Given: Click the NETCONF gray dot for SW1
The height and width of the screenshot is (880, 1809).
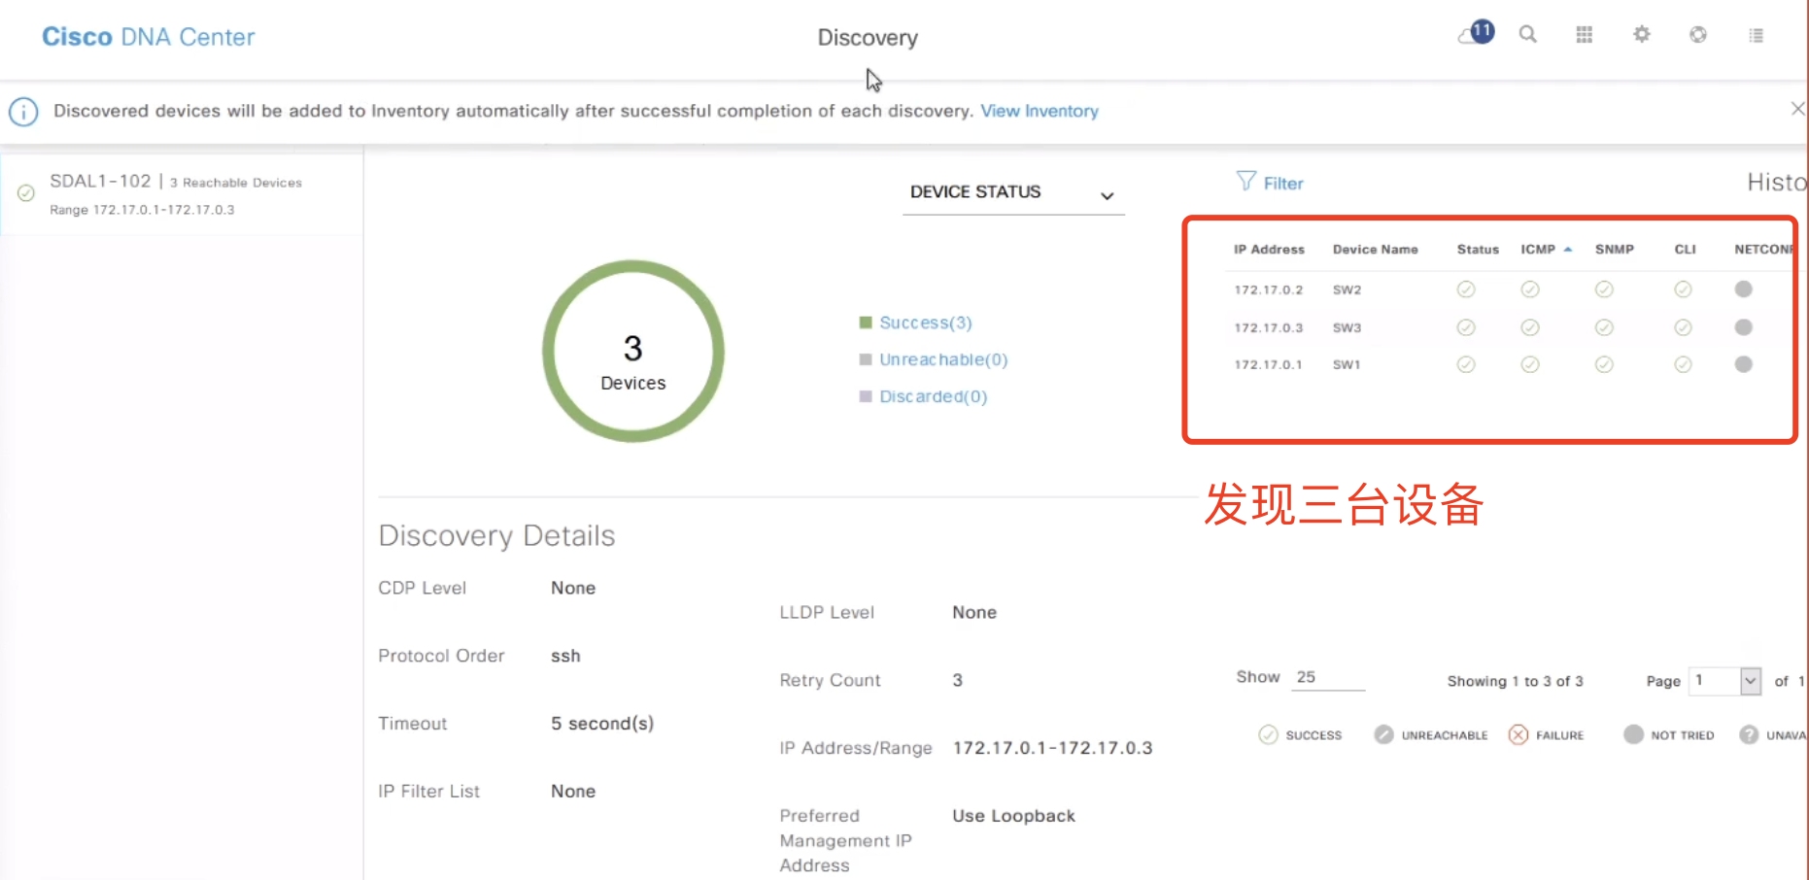Looking at the screenshot, I should pos(1744,364).
